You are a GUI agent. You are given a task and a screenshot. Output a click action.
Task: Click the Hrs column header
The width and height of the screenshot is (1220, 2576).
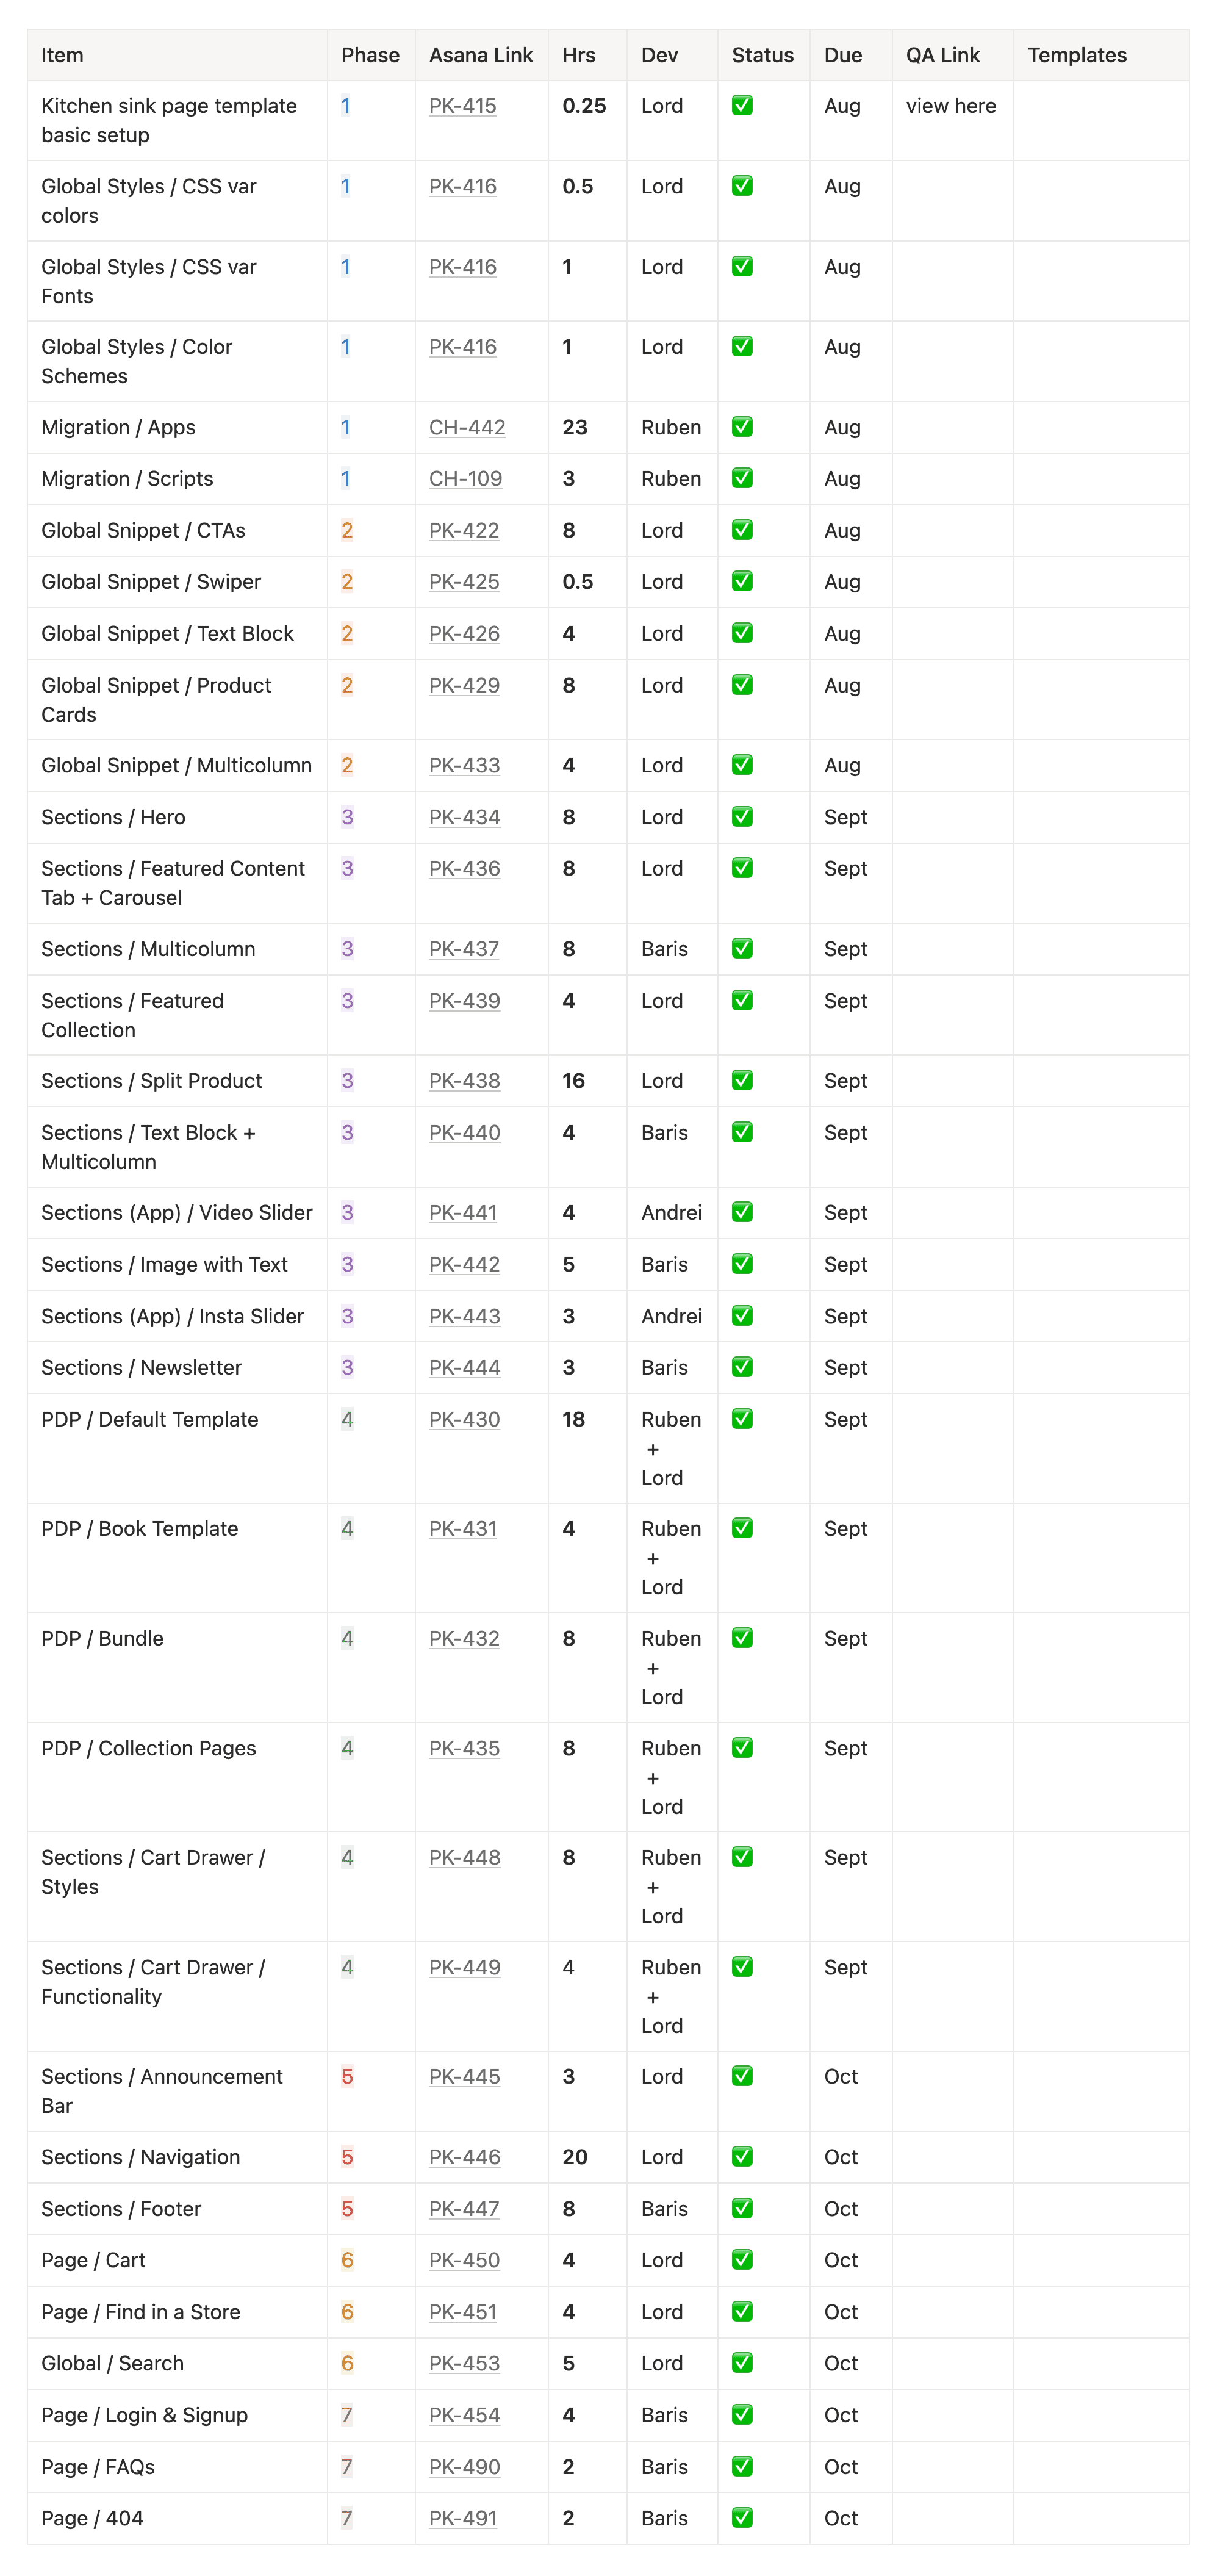tap(578, 55)
